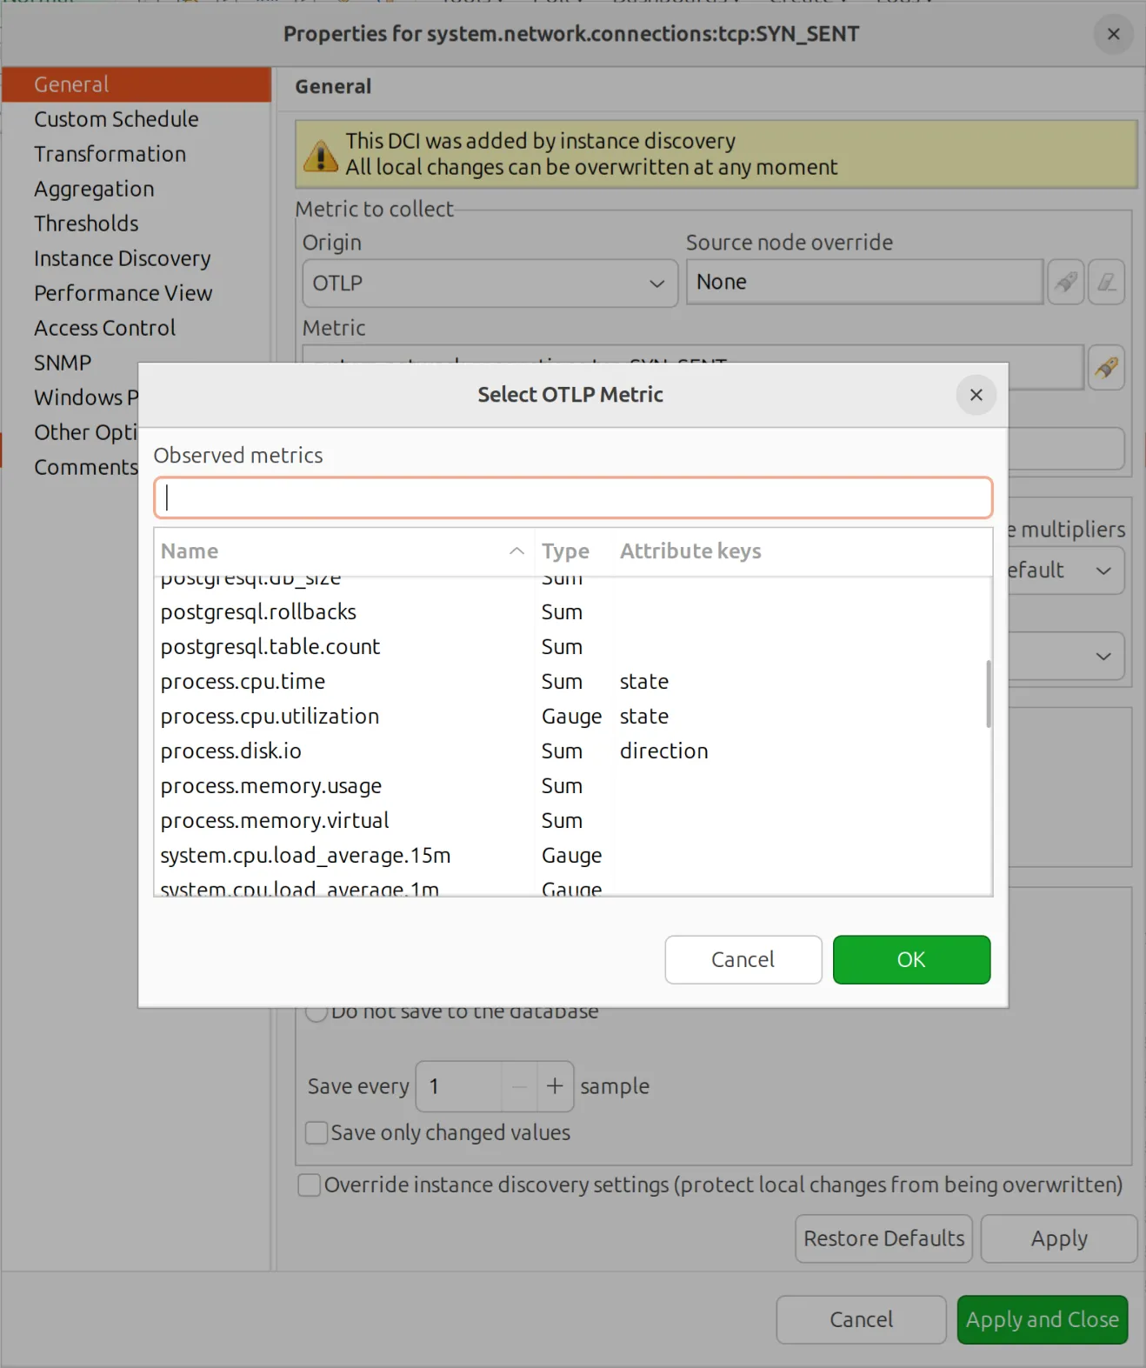Enable Override instance discovery settings checkbox

click(x=309, y=1185)
